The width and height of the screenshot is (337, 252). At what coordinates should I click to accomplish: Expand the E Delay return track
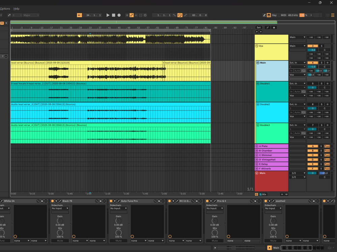tap(256, 164)
